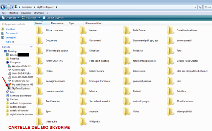Select Unità DVD RW (E:) in tree
The image size is (212, 131).
[x=21, y=73]
